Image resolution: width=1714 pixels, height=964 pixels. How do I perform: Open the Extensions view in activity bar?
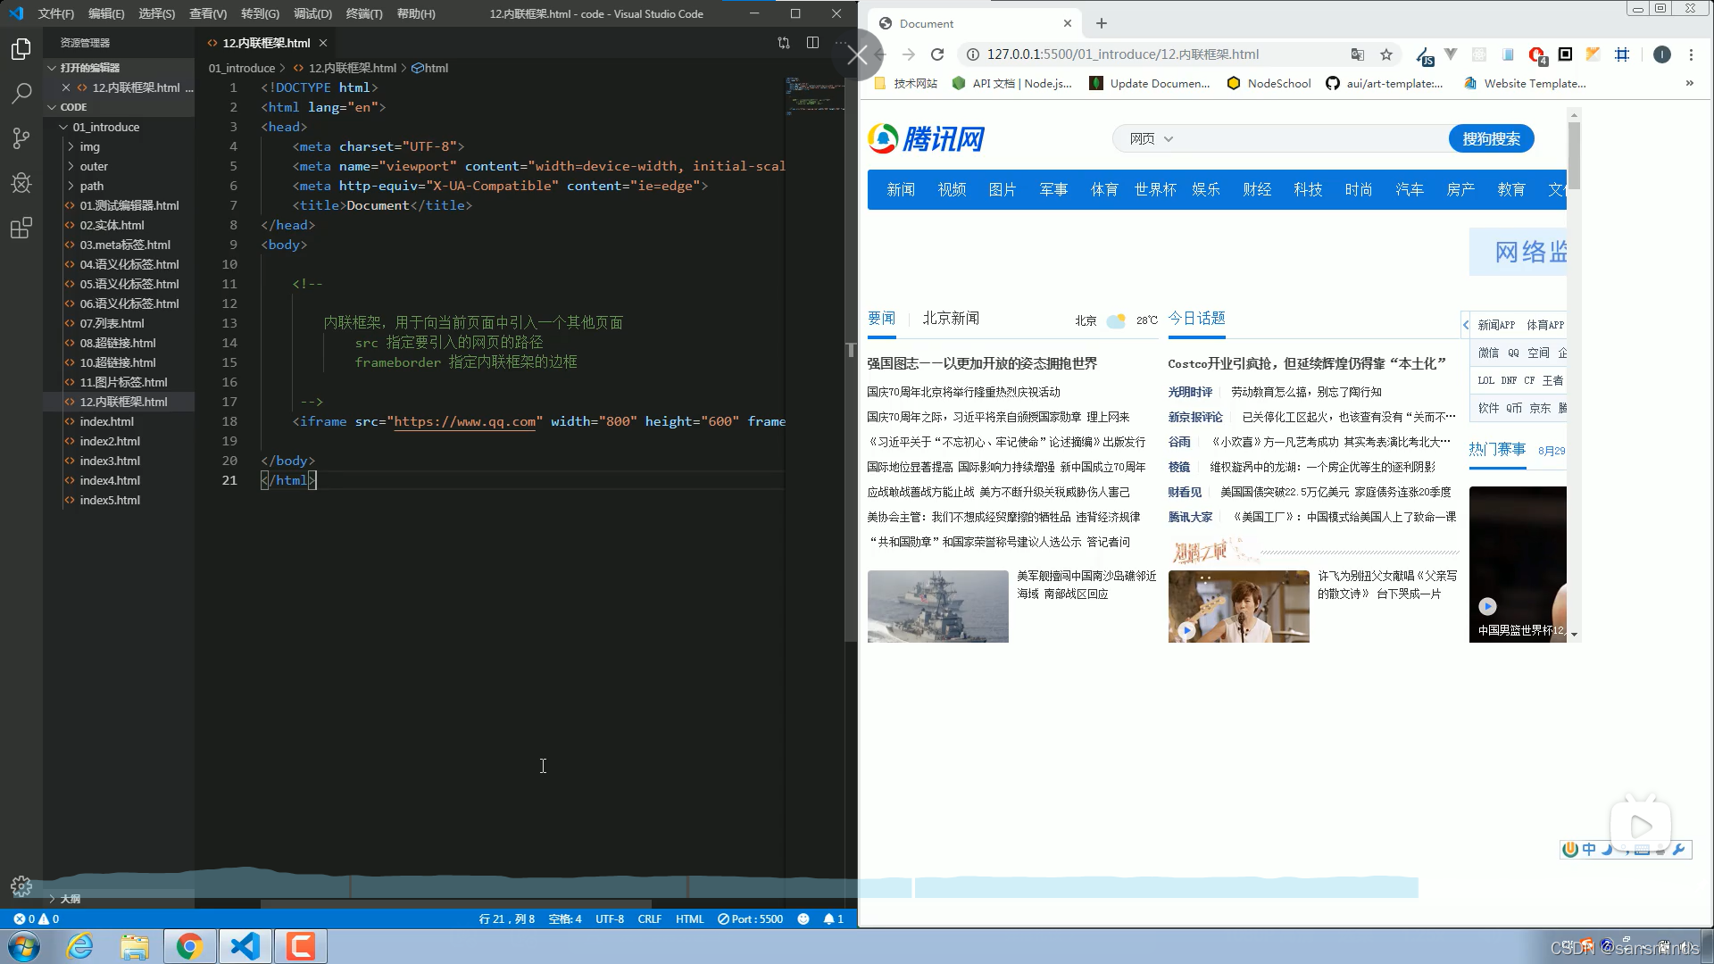click(21, 229)
